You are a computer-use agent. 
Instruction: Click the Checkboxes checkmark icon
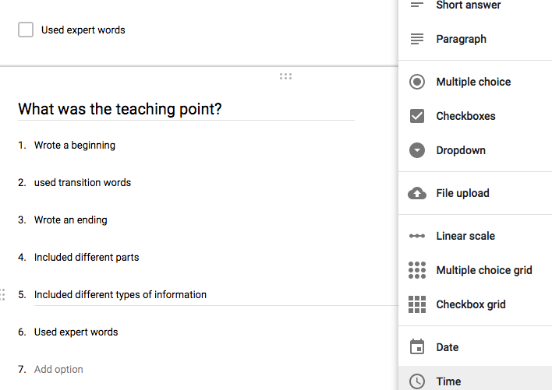pos(417,116)
